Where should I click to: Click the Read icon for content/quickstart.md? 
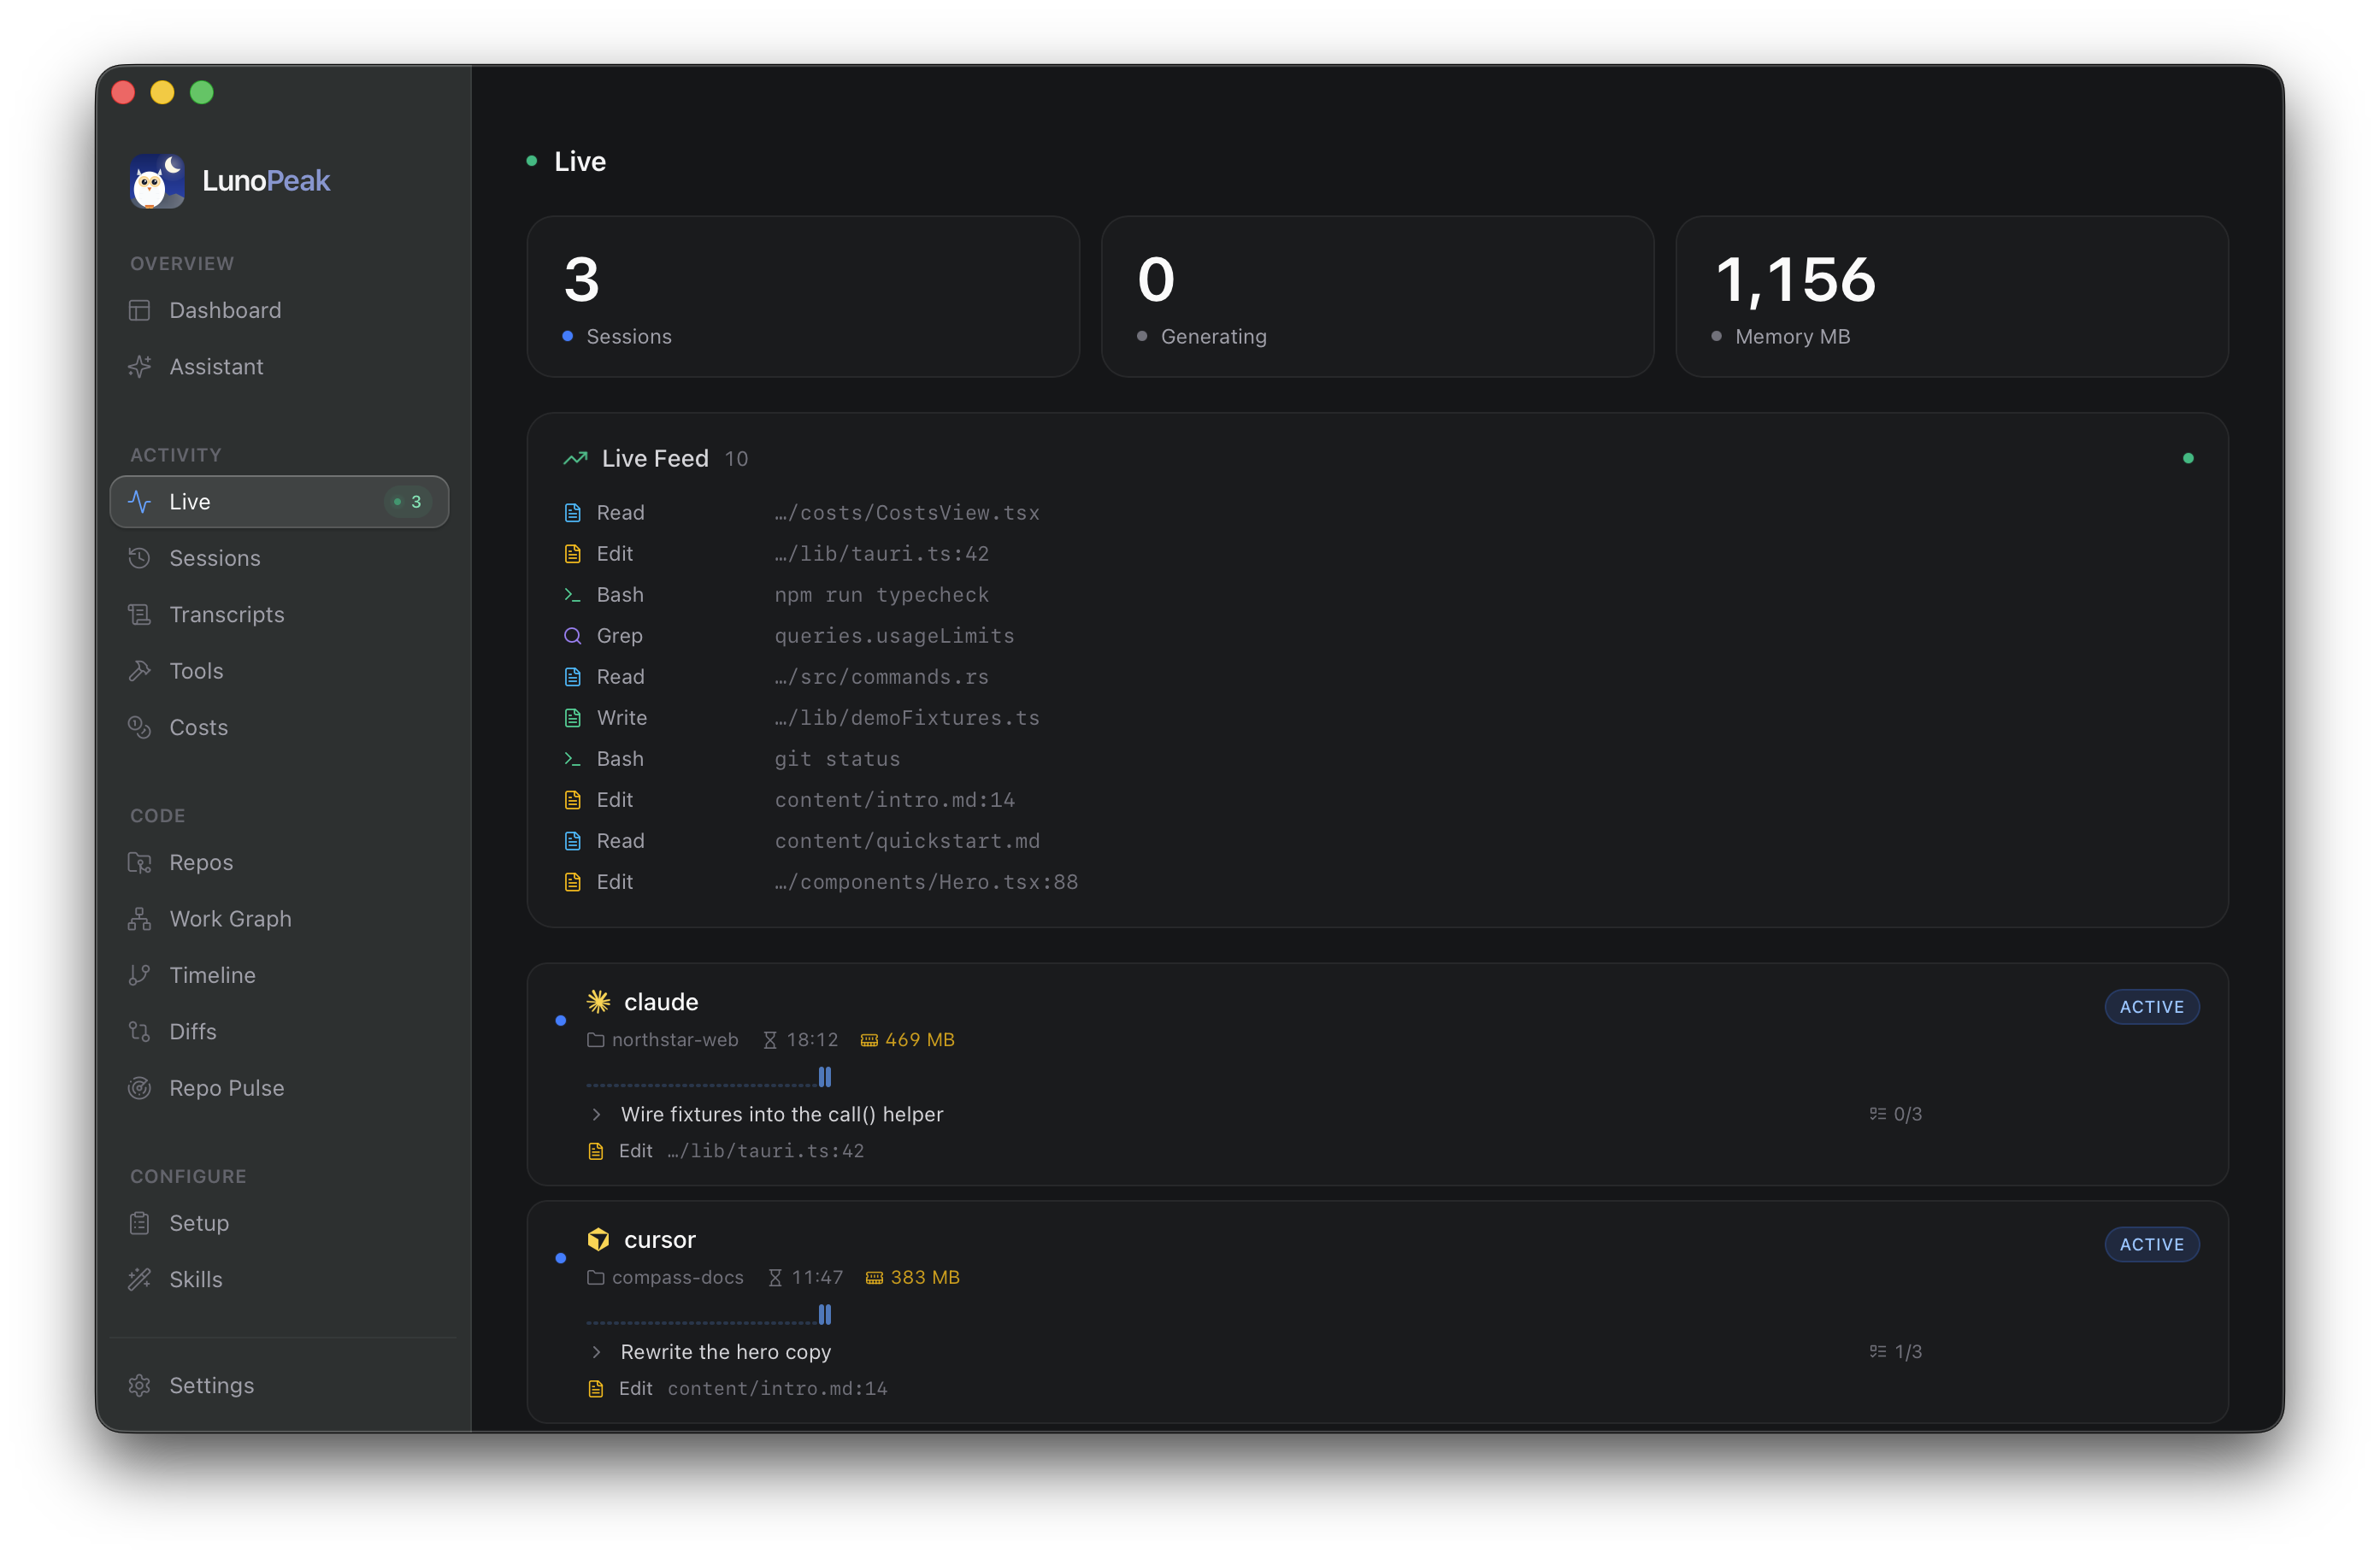573,841
